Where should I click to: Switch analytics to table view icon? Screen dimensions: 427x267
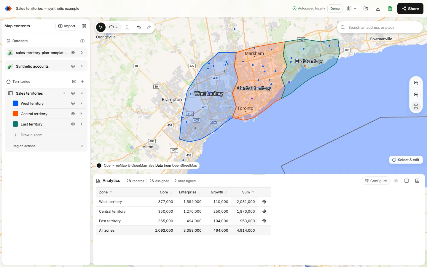coord(407,181)
